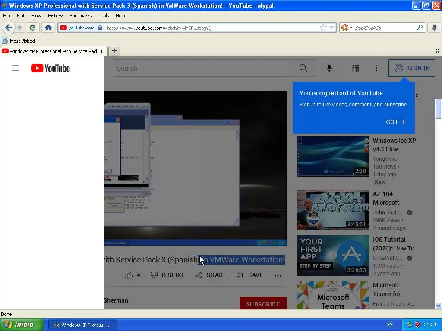Click the browser Back arrow button
The image size is (442, 331).
[8, 28]
